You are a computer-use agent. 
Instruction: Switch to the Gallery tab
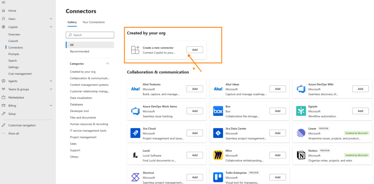click(72, 22)
